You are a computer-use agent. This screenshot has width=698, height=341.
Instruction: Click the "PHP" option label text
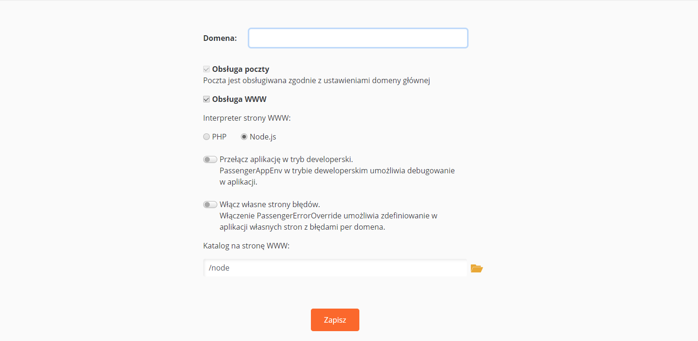(219, 137)
